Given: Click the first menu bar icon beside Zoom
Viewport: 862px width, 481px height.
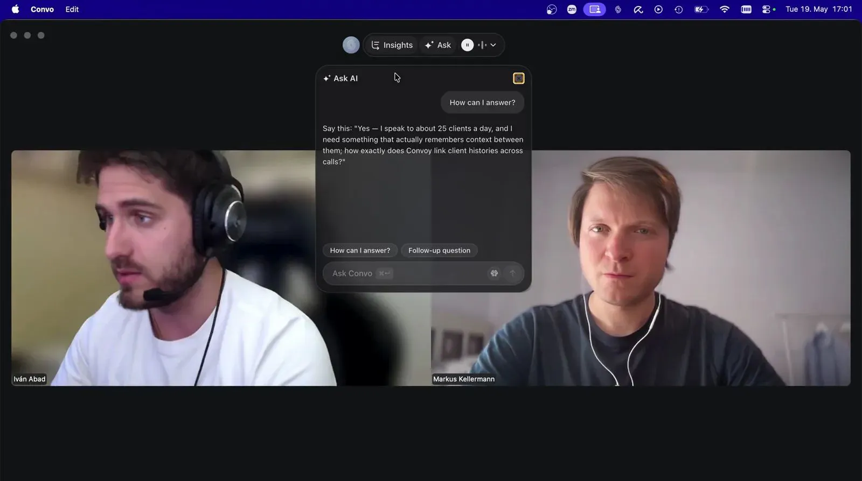Looking at the screenshot, I should [x=551, y=9].
